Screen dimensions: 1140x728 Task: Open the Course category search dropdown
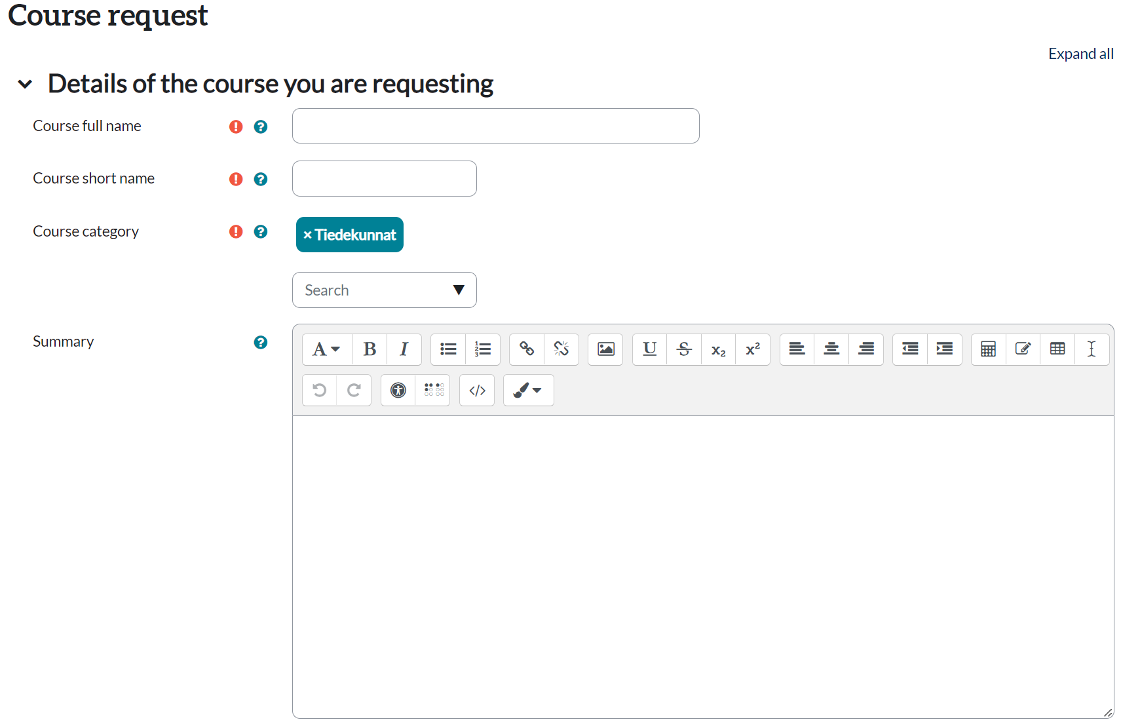[385, 290]
